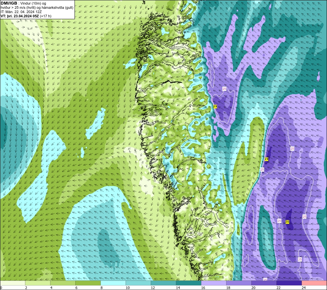Pick the 10–12 m/s turquoise scale swatch
This screenshot has height=290, width=327.
point(138,283)
